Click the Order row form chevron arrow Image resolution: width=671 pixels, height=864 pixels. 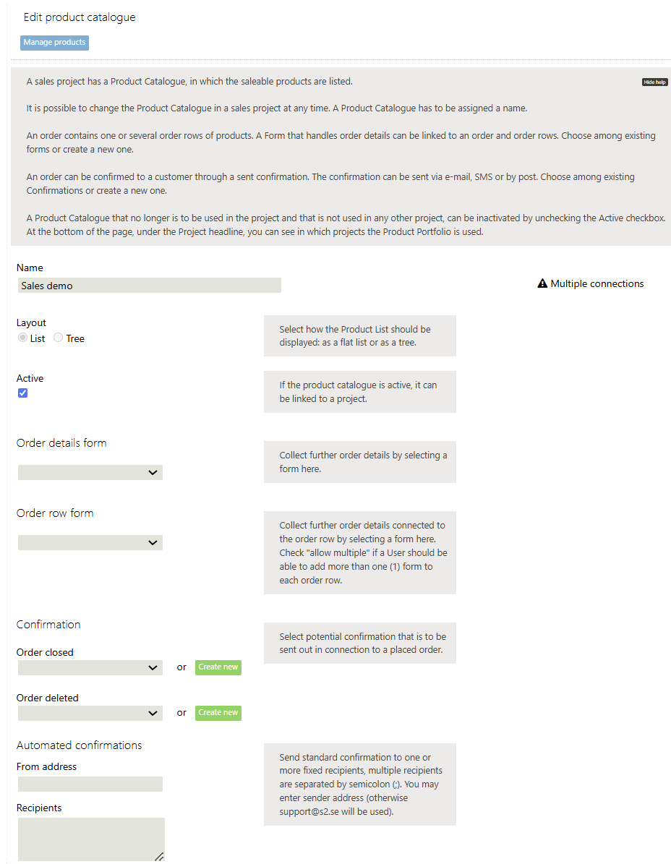coord(153,543)
